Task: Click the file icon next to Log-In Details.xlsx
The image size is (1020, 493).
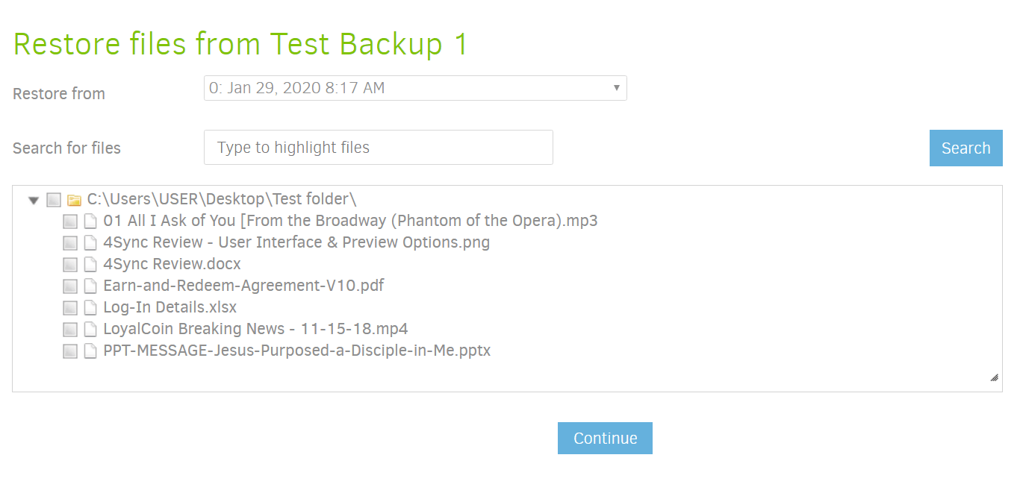Action: click(x=91, y=307)
